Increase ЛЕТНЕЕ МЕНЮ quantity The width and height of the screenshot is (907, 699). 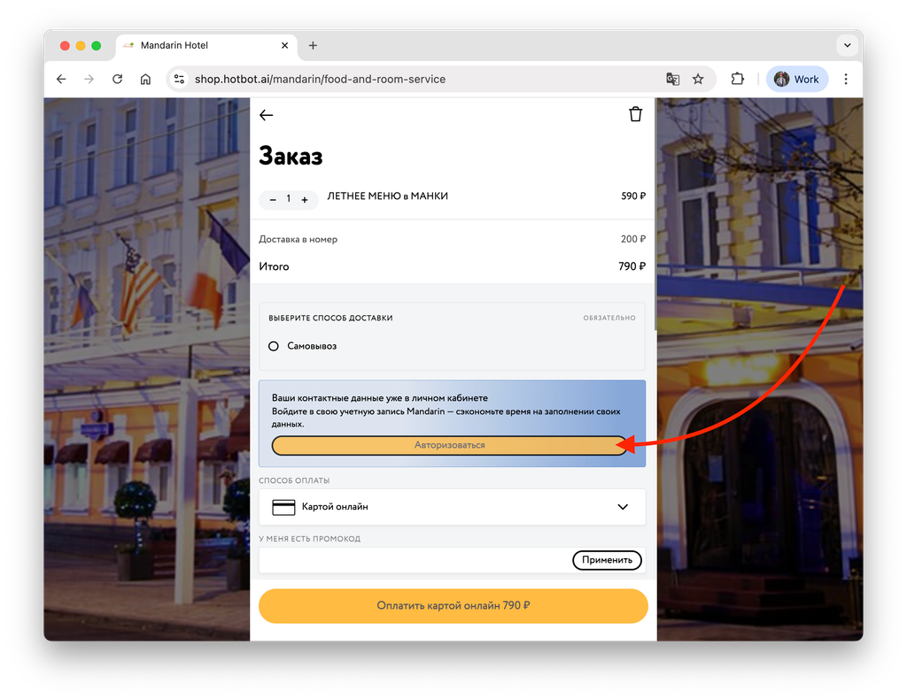point(305,200)
